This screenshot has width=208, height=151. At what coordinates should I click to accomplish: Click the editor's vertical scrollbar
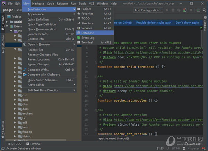point(201,38)
